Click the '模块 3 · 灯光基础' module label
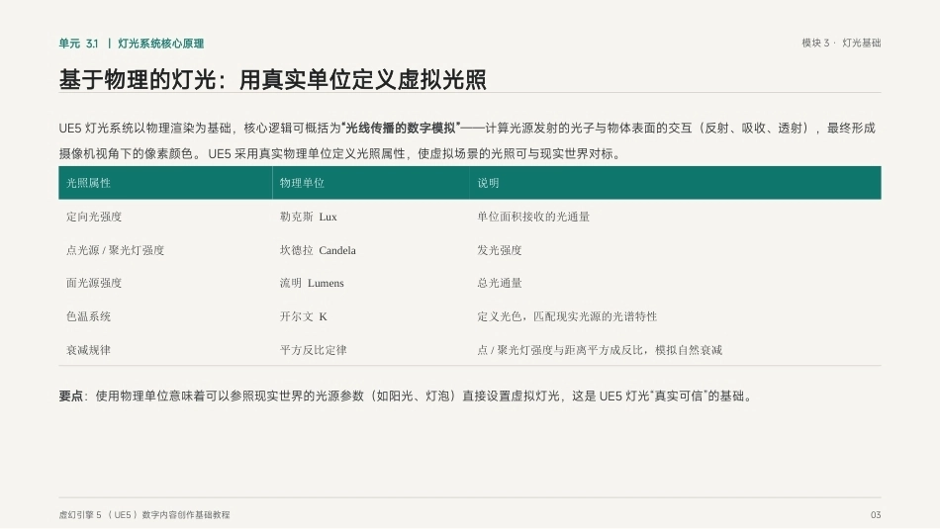The width and height of the screenshot is (940, 529). [841, 44]
